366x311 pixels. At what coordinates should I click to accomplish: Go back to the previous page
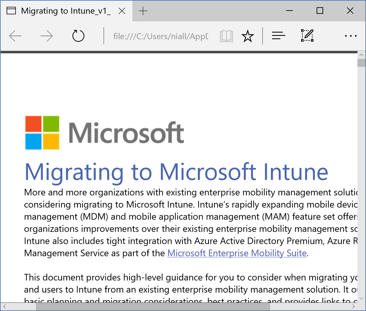click(x=15, y=36)
